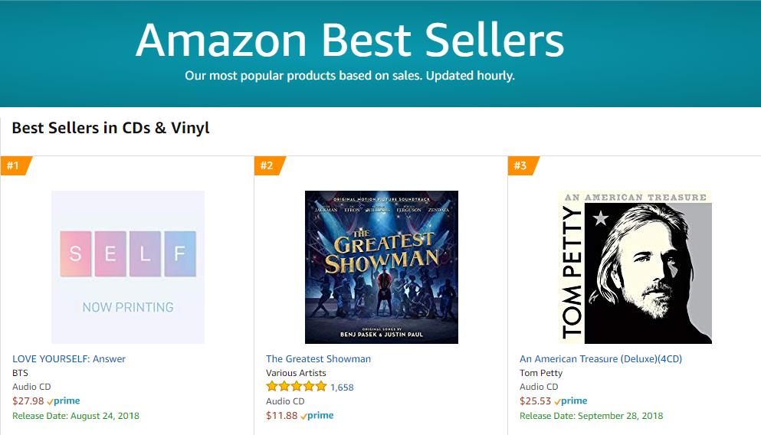Viewport: 761px width, 435px height.
Task: Click the Amazon Best Sellers banner heading
Action: (349, 40)
